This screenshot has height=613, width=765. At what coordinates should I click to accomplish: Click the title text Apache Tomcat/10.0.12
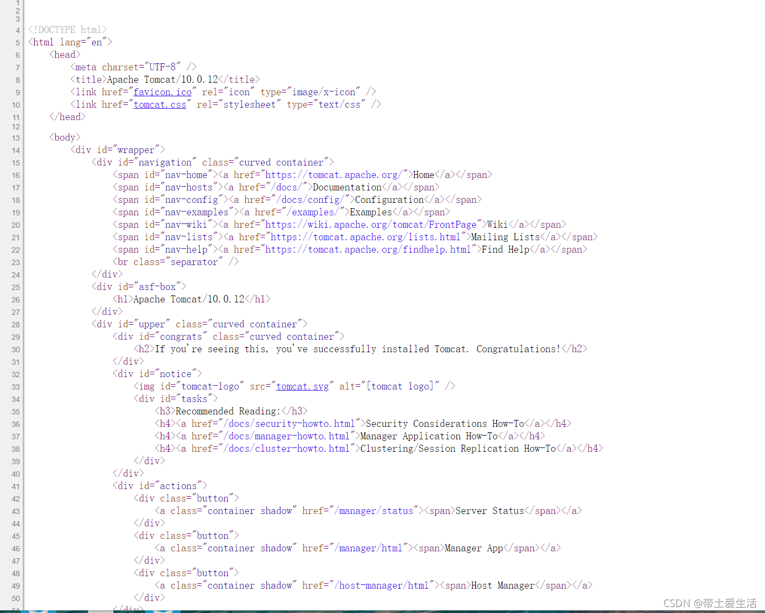click(162, 80)
